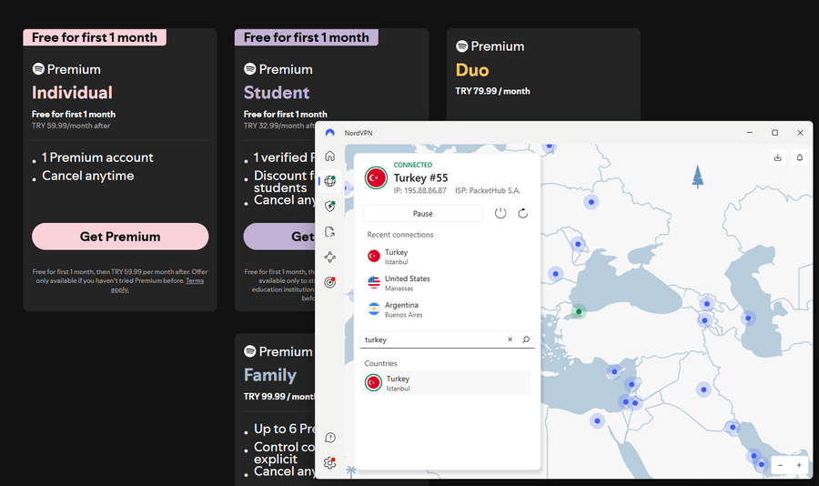
Task: Click the green connected Turkey map pin
Action: click(579, 311)
